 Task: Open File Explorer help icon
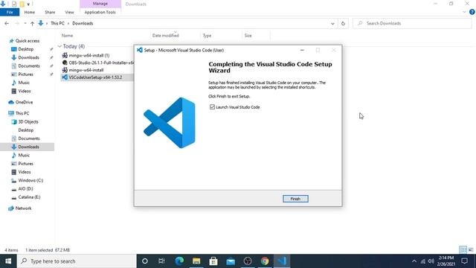tap(472, 12)
